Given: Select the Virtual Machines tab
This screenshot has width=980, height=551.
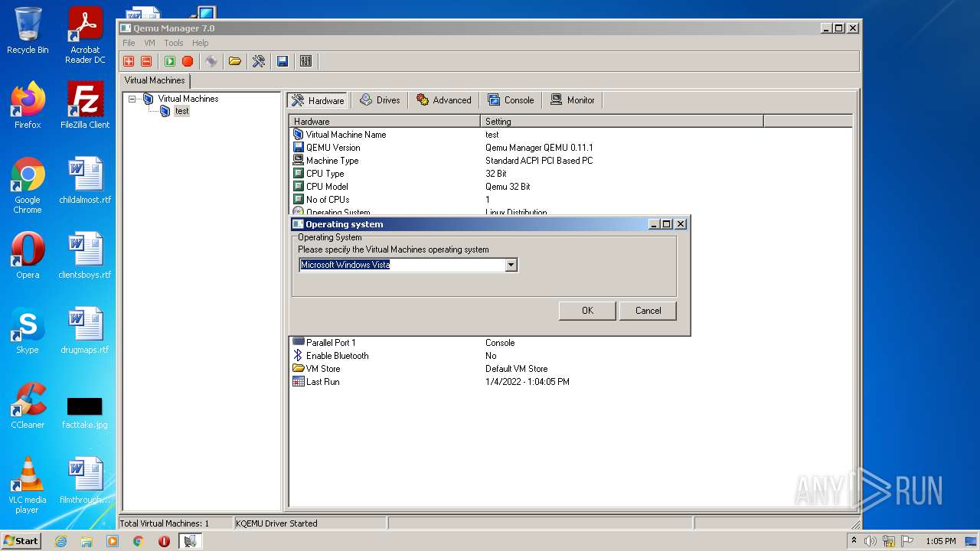Looking at the screenshot, I should [x=155, y=80].
